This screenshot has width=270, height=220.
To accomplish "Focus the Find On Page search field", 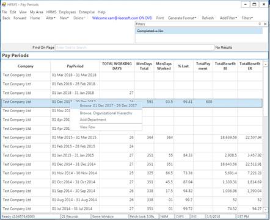I will tap(134, 48).
